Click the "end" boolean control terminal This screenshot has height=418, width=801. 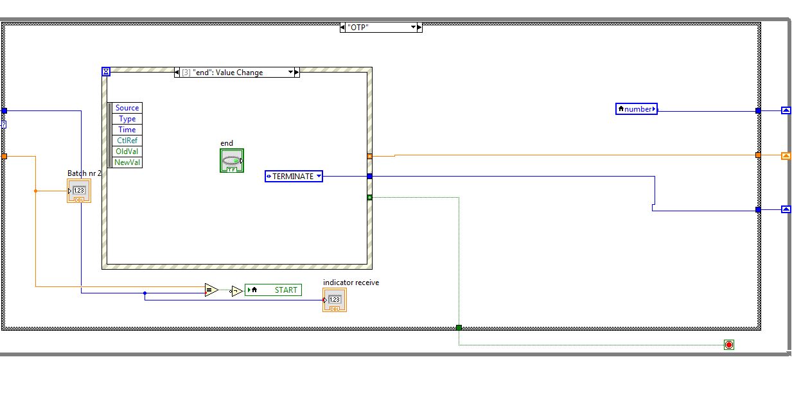coord(231,161)
